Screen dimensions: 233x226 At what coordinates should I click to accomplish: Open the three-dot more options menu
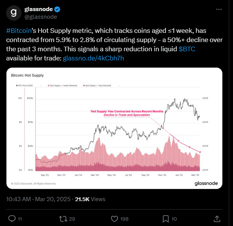(219, 9)
